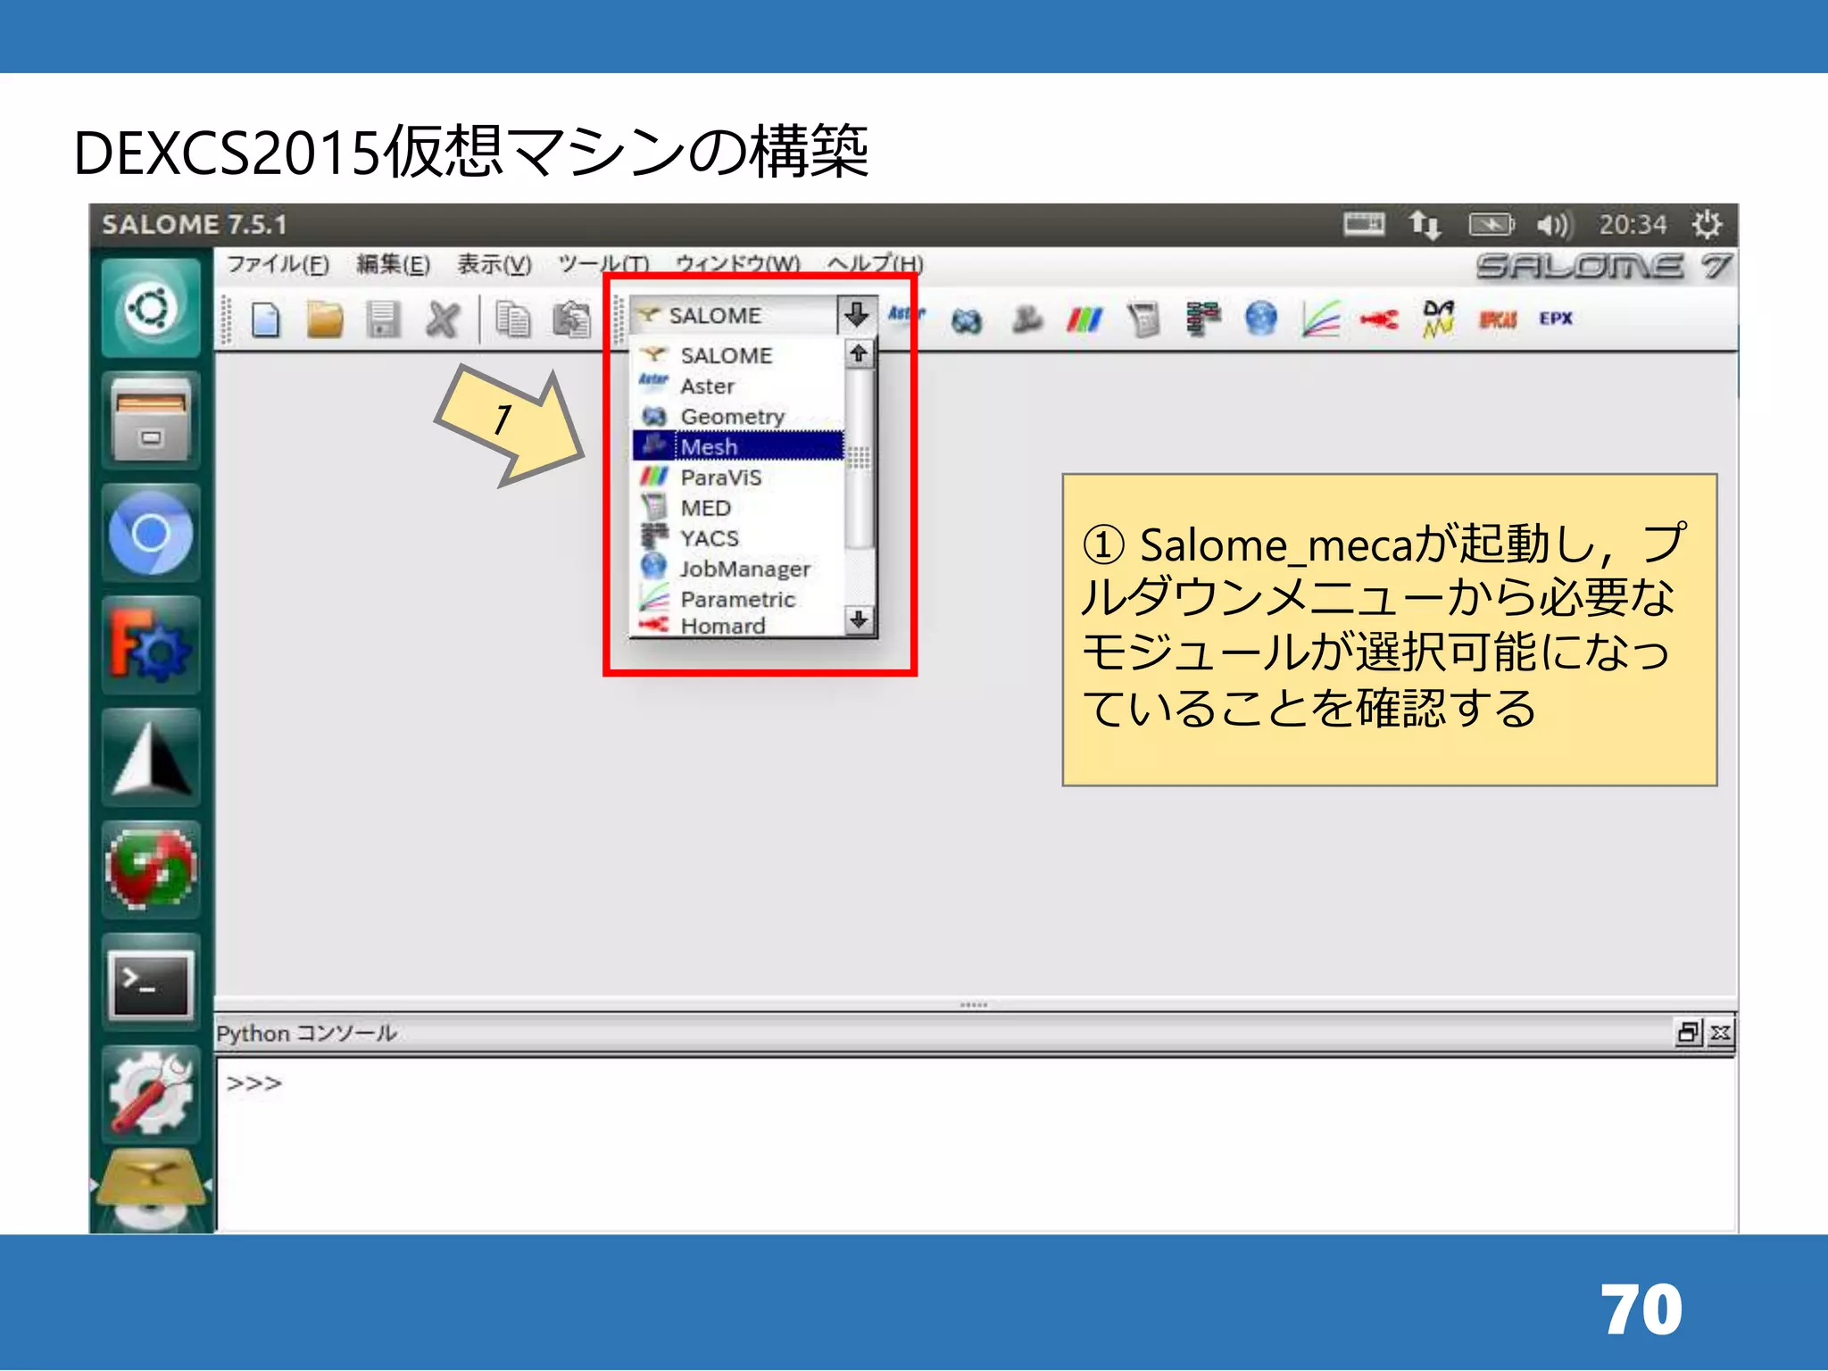Open the red-green sphere dock icon
Screen dimensions: 1828x1371
pos(151,870)
